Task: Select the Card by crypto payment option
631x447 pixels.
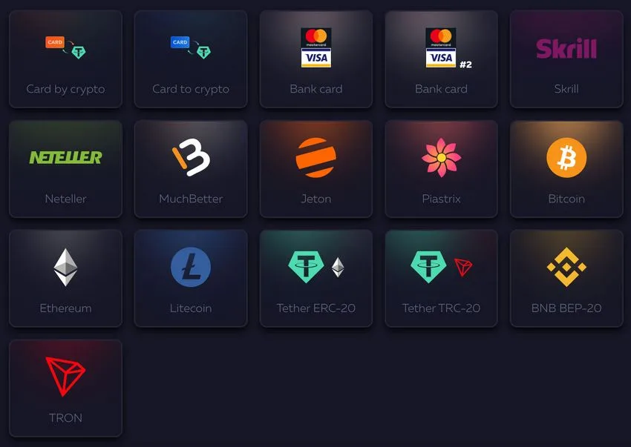Action: pyautogui.click(x=65, y=59)
